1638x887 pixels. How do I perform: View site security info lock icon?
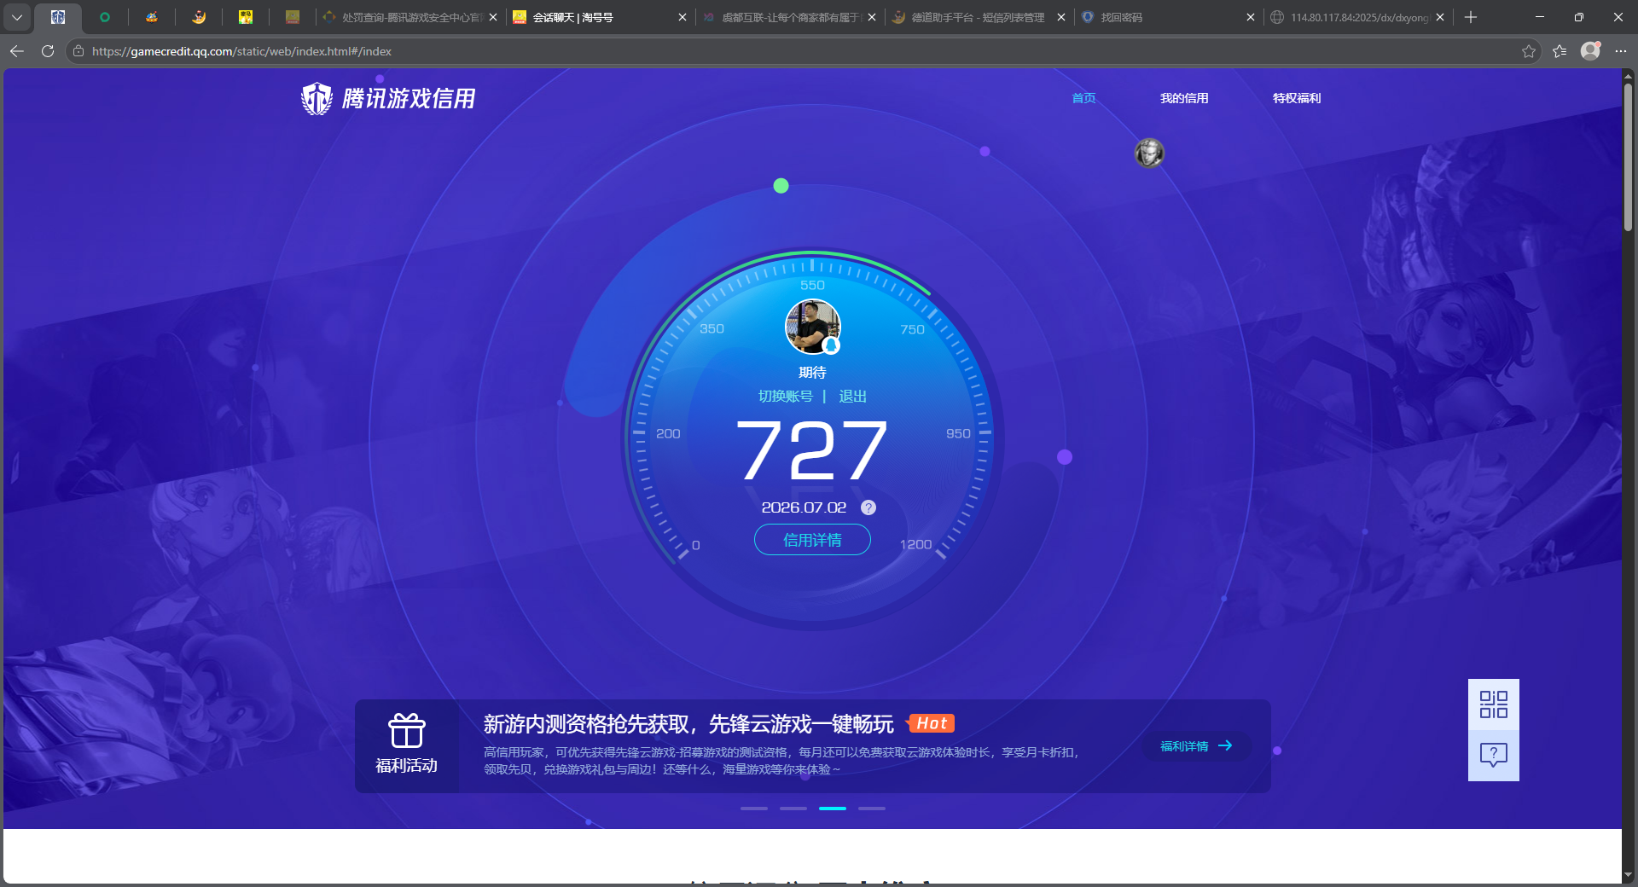click(78, 51)
